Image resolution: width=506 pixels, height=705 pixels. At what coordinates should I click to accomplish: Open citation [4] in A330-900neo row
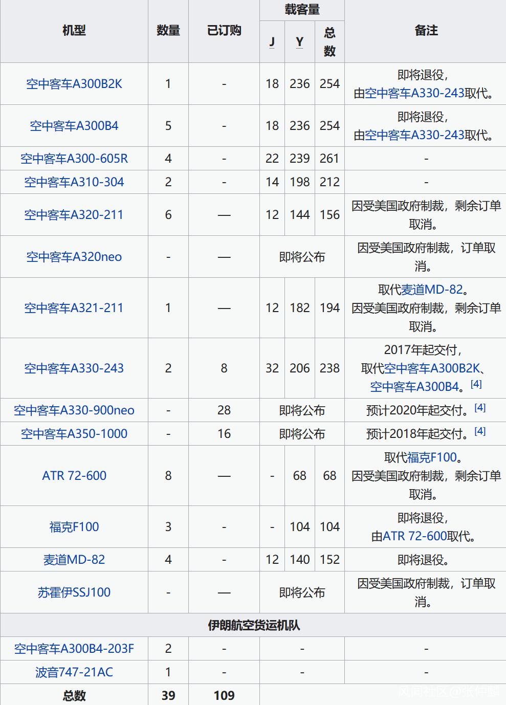click(x=480, y=407)
